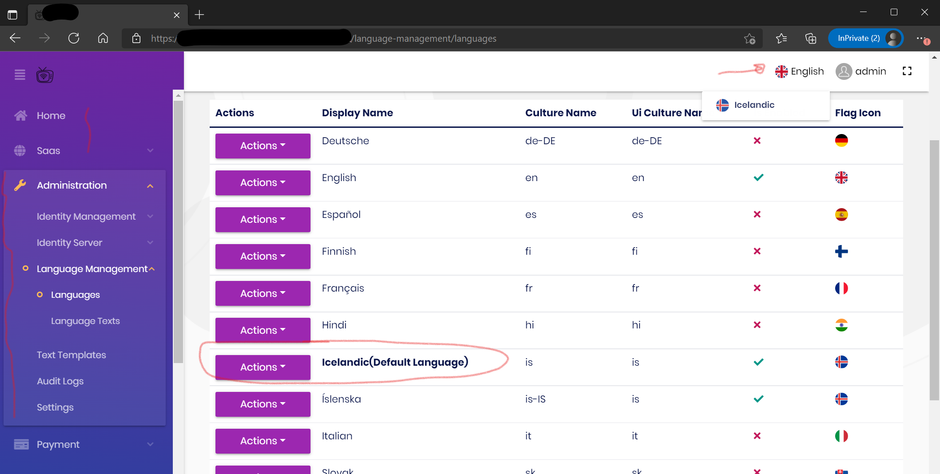Open the Actions dropdown for Deutsche
The height and width of the screenshot is (474, 940).
coord(263,146)
